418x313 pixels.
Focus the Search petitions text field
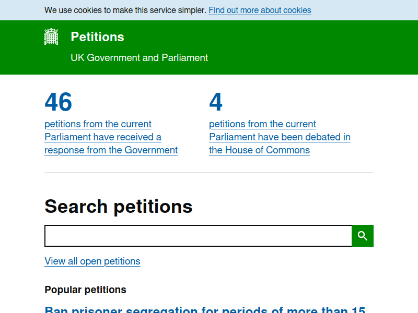click(198, 236)
